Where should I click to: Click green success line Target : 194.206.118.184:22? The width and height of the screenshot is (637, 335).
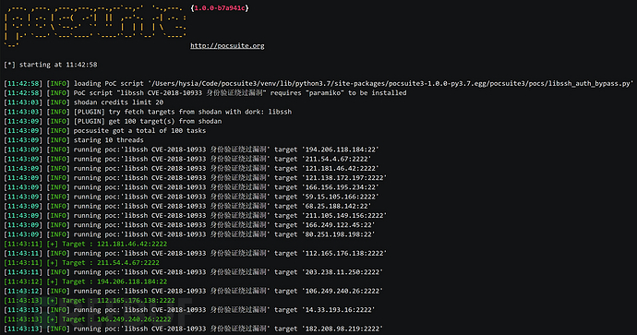pos(86,281)
